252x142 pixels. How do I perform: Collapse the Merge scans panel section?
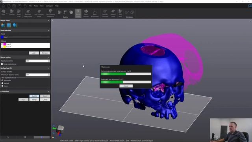49,21
